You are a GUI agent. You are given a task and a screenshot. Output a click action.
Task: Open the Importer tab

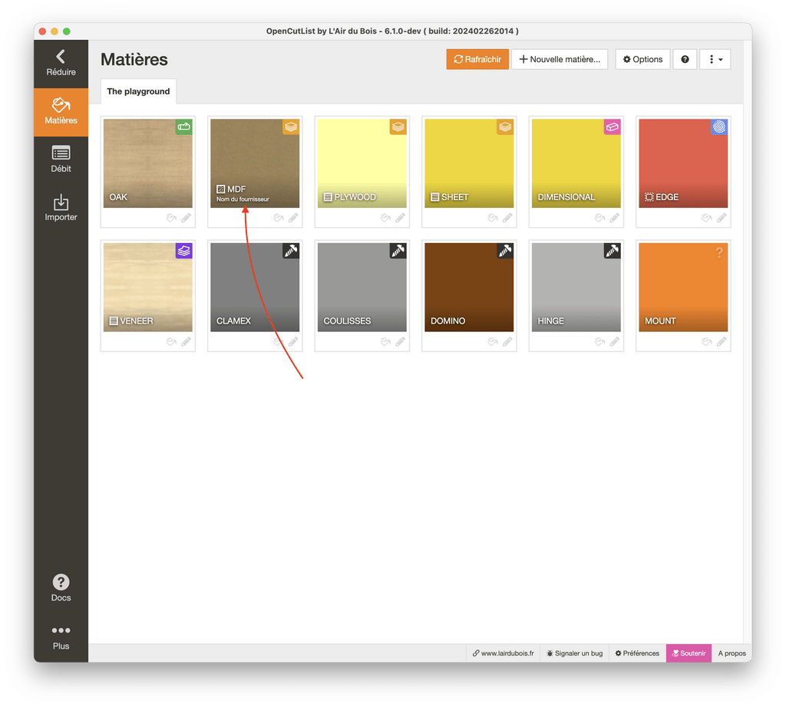pos(61,209)
